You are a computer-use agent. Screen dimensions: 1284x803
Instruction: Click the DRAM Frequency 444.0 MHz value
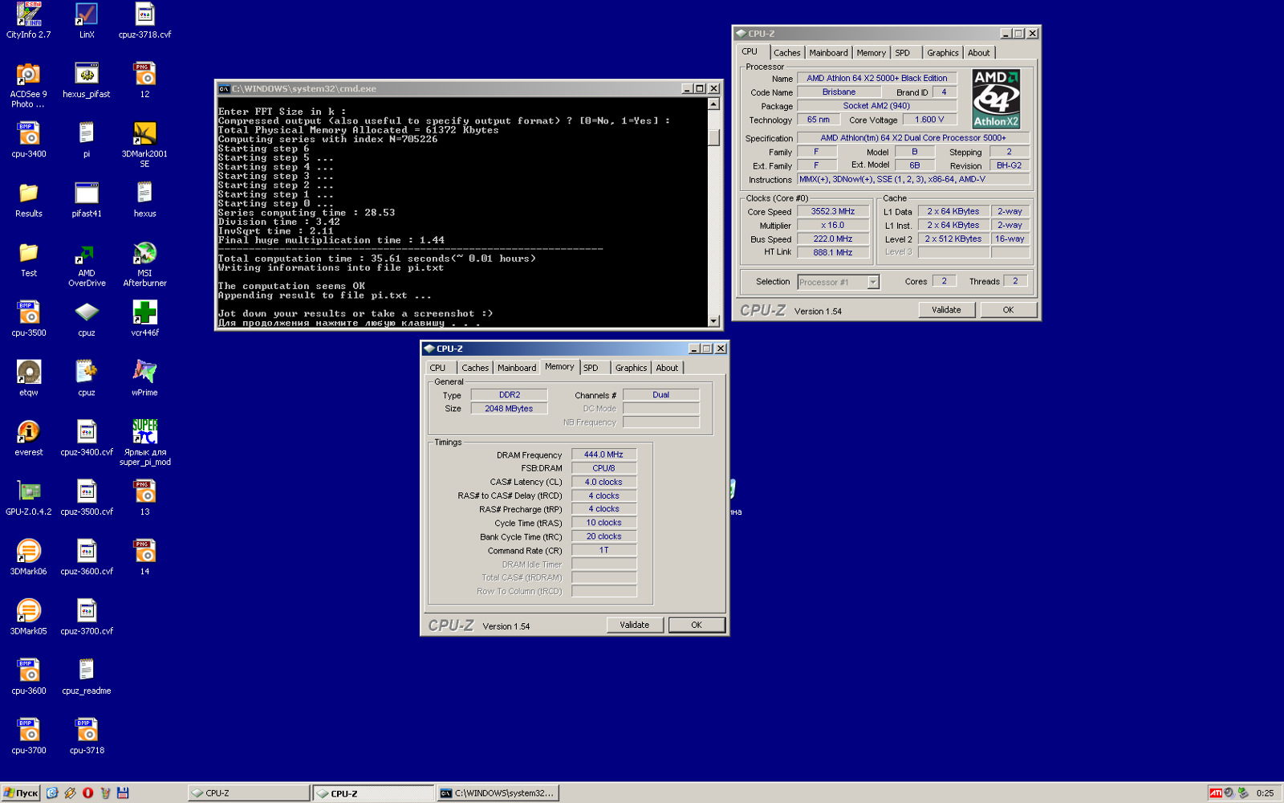pyautogui.click(x=603, y=454)
